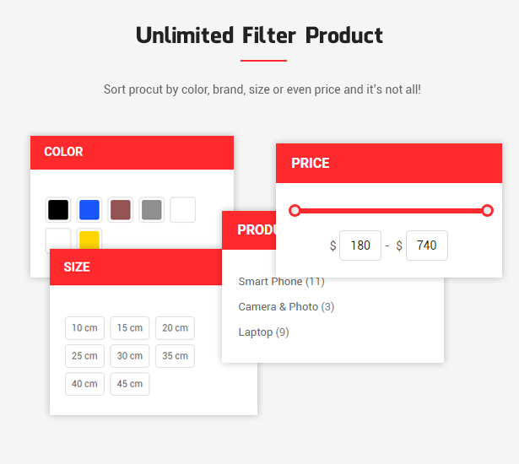
Task: Pick the 45 cm size button
Action: pos(130,384)
